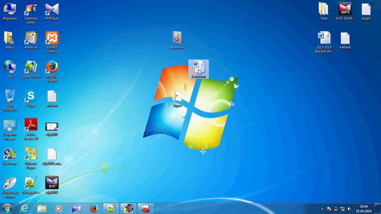Viewport: 381px width, 214px height.
Task: Select the fastworm Word document
Action: coord(199,69)
